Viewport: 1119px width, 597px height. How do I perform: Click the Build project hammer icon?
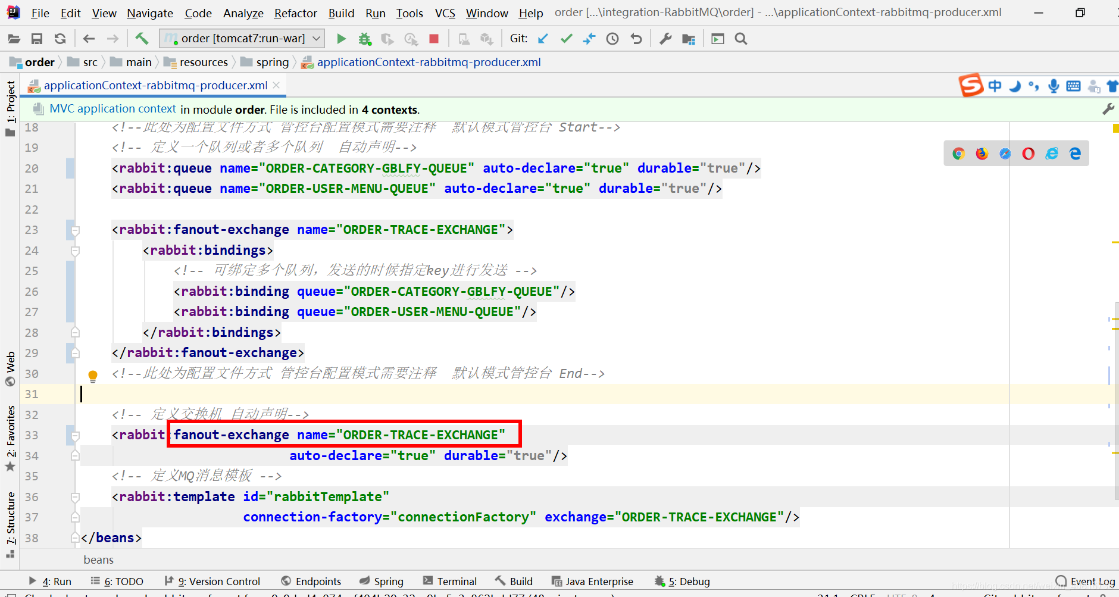click(142, 39)
